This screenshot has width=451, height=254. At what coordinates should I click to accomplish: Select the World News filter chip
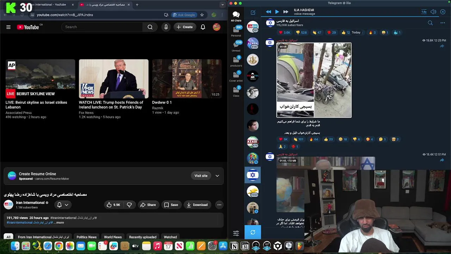pos(113,237)
